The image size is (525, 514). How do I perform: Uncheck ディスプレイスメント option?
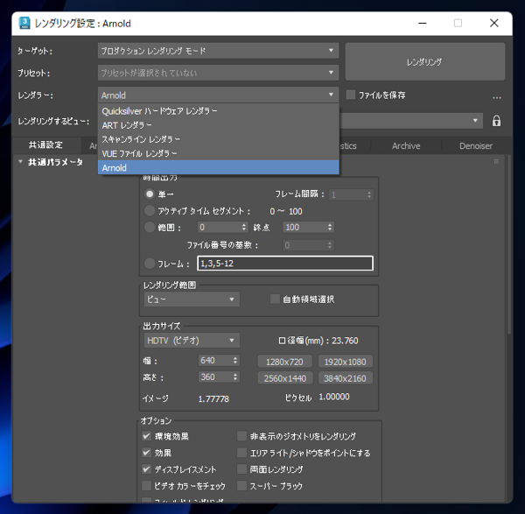click(x=146, y=469)
